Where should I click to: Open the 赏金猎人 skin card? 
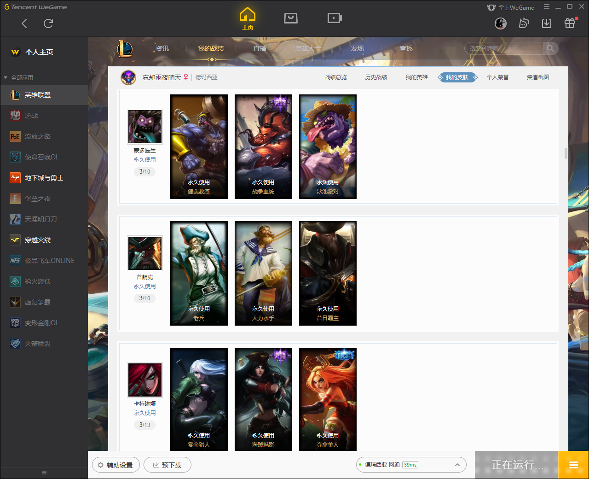point(199,399)
